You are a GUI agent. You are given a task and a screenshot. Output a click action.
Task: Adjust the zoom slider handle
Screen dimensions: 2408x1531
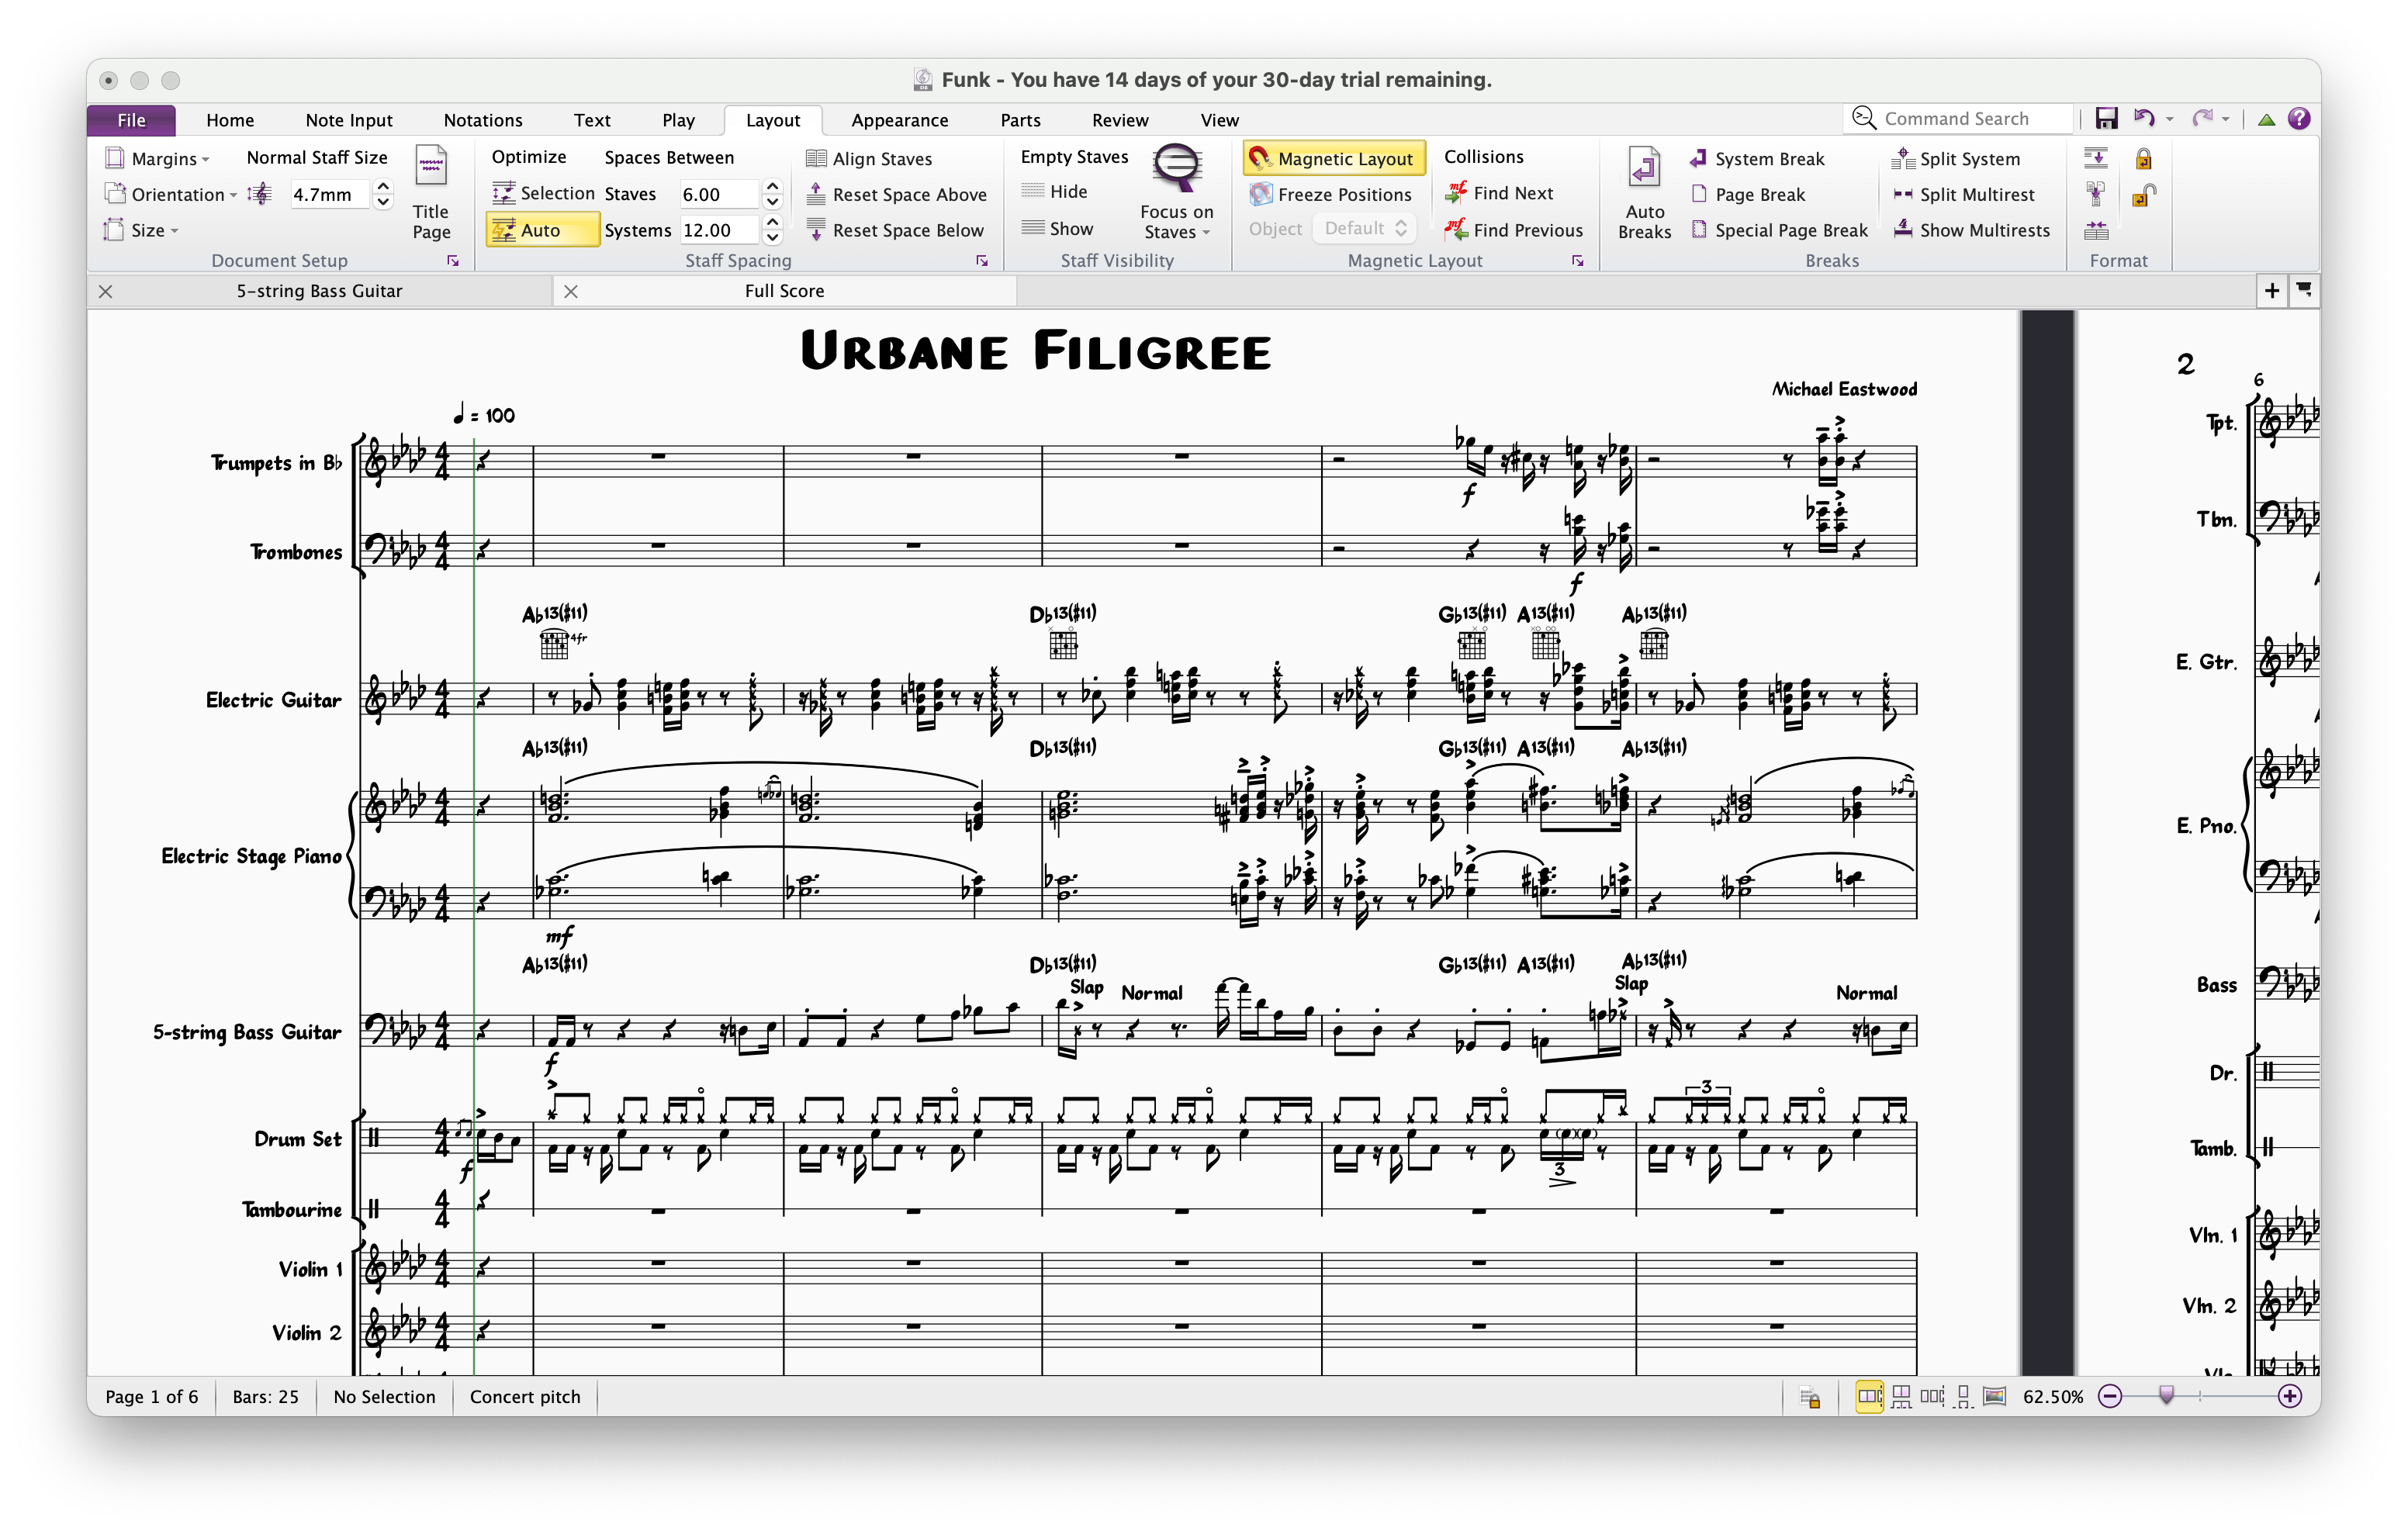click(x=2166, y=1395)
